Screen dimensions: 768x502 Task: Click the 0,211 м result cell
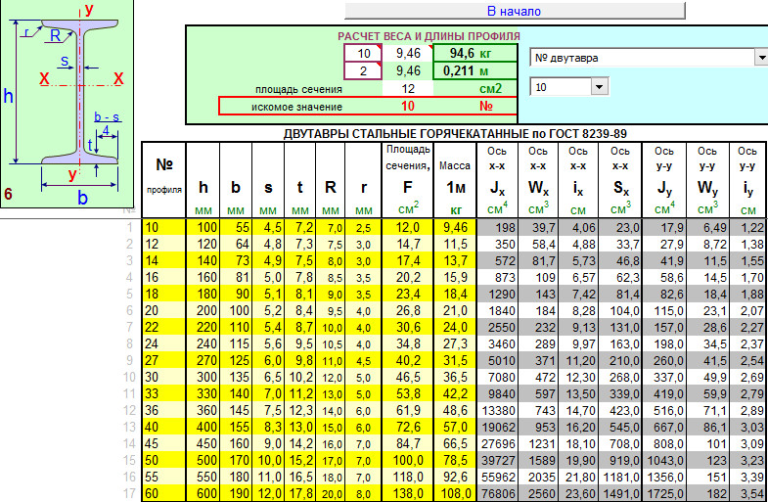[x=475, y=70]
